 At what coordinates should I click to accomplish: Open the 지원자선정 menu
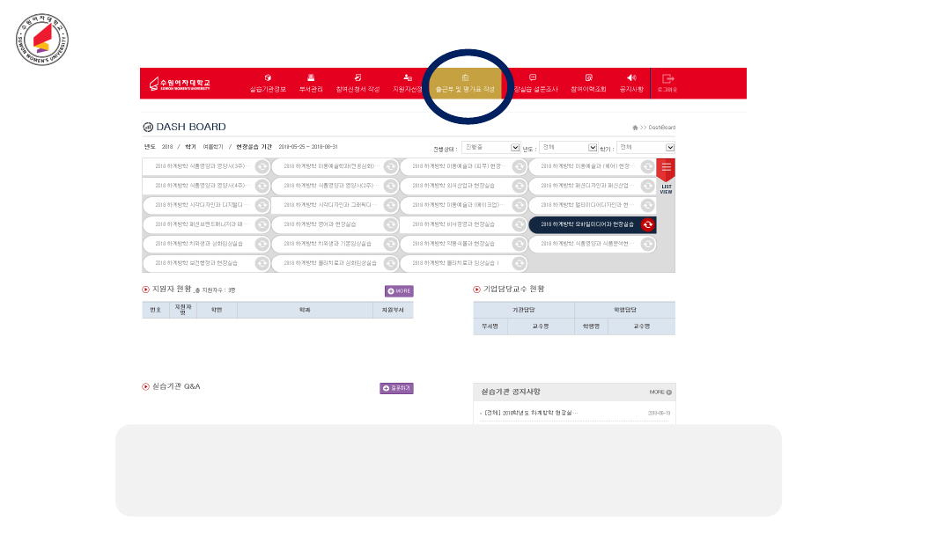tap(407, 83)
